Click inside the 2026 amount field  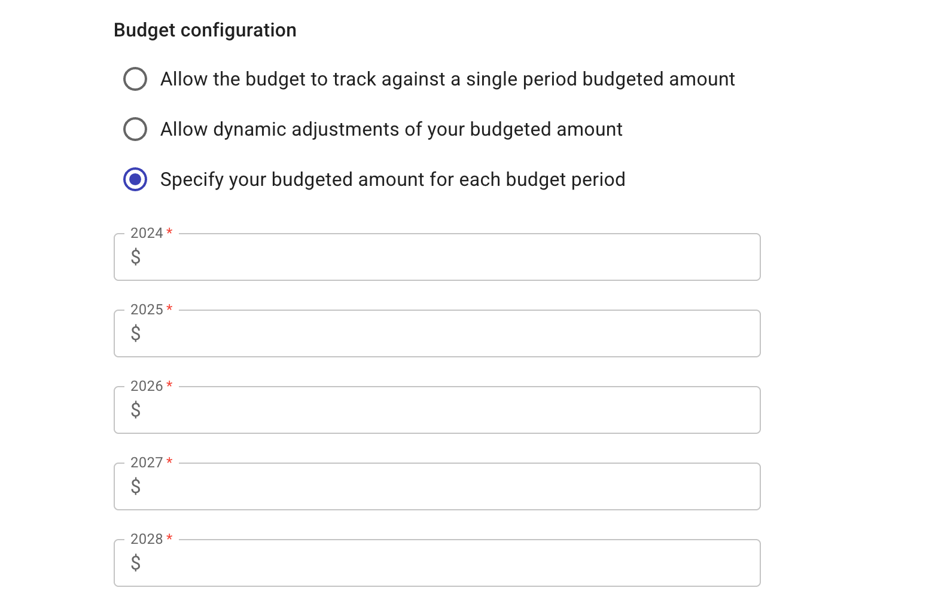419,410
